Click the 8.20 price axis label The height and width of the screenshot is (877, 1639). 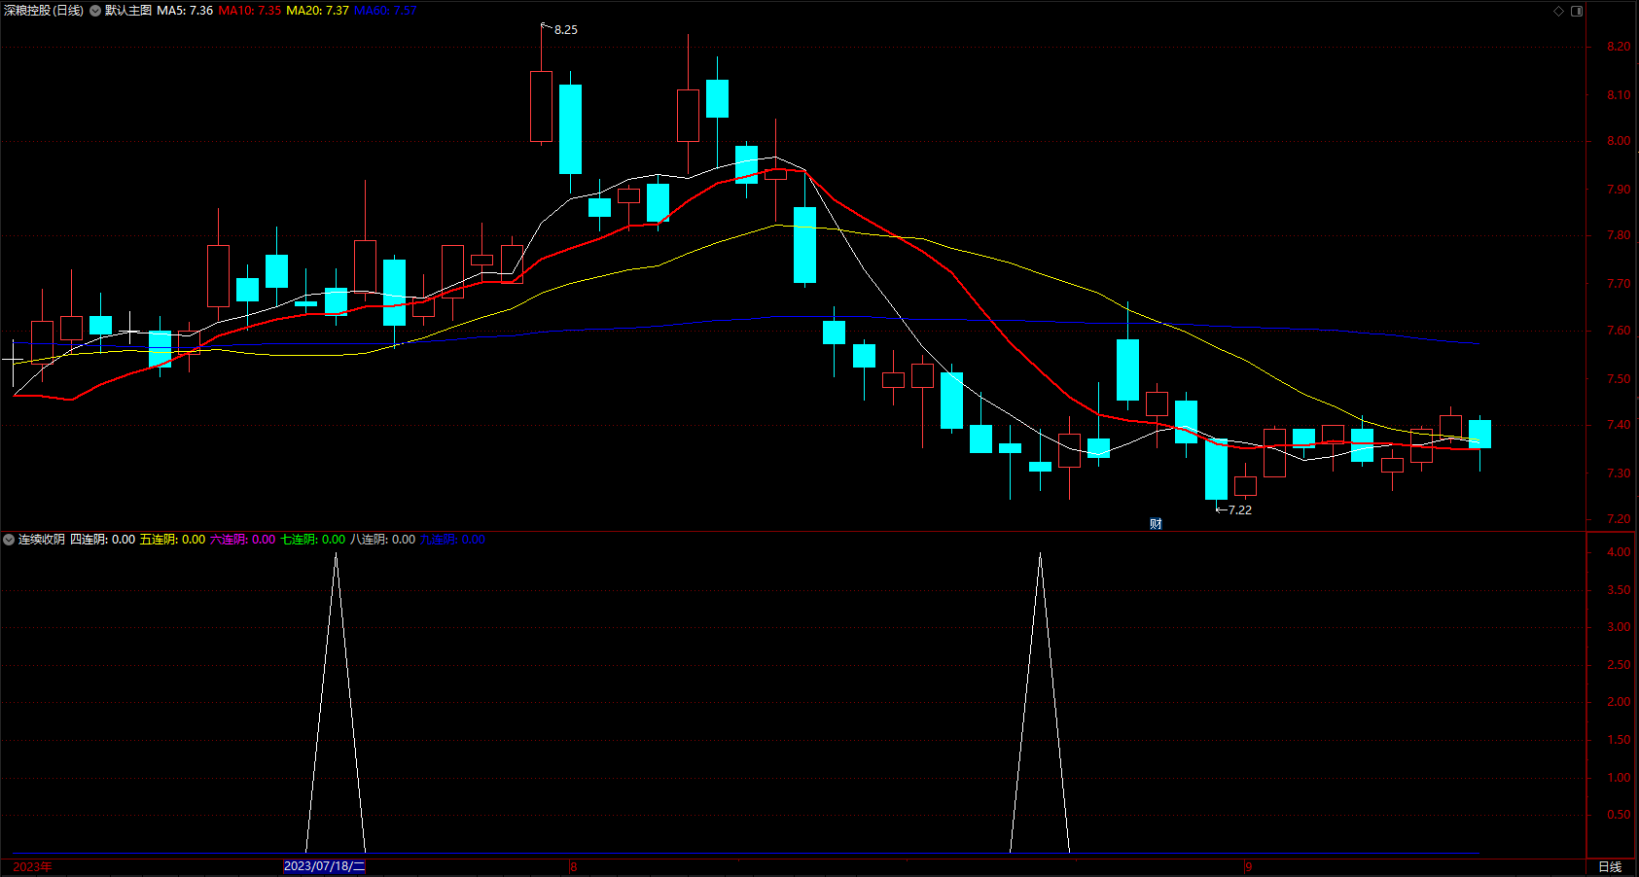[1619, 47]
